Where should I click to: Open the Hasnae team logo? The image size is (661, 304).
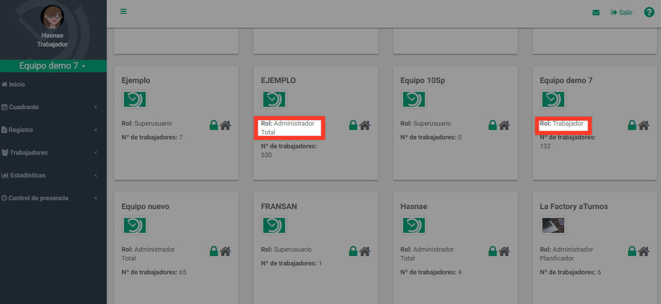pyautogui.click(x=413, y=225)
